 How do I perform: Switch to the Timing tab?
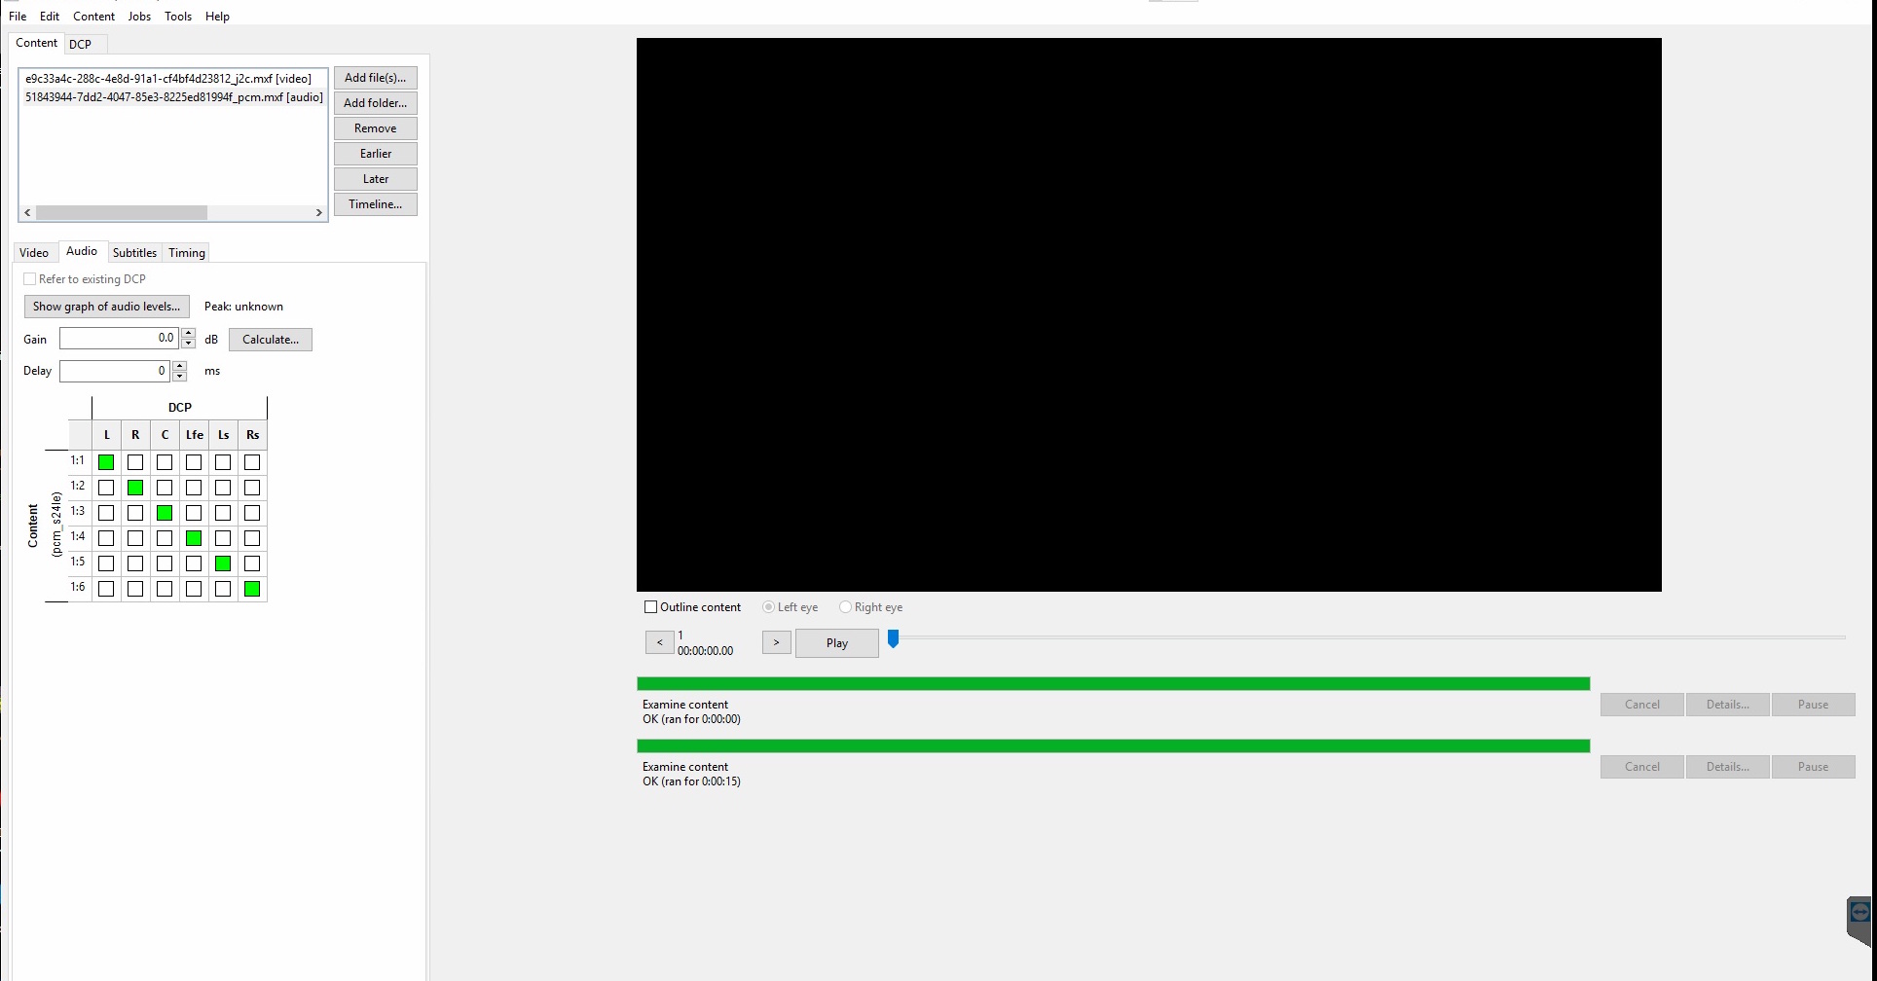(187, 253)
